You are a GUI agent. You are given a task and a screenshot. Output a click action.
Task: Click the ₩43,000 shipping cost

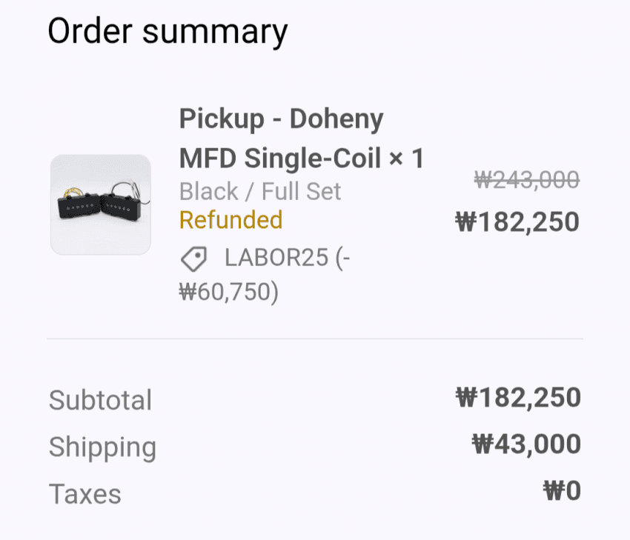click(x=525, y=444)
